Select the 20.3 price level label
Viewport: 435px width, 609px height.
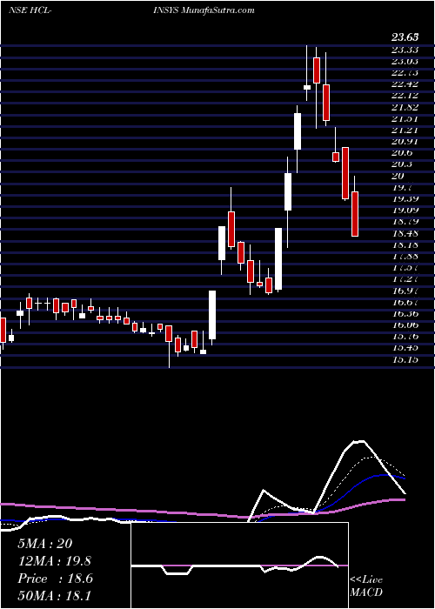coord(402,164)
